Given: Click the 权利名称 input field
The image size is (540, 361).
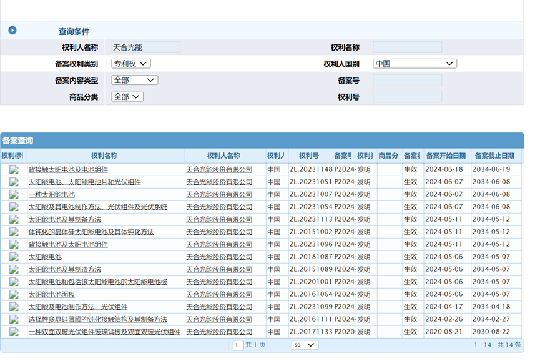Looking at the screenshot, I should point(408,47).
